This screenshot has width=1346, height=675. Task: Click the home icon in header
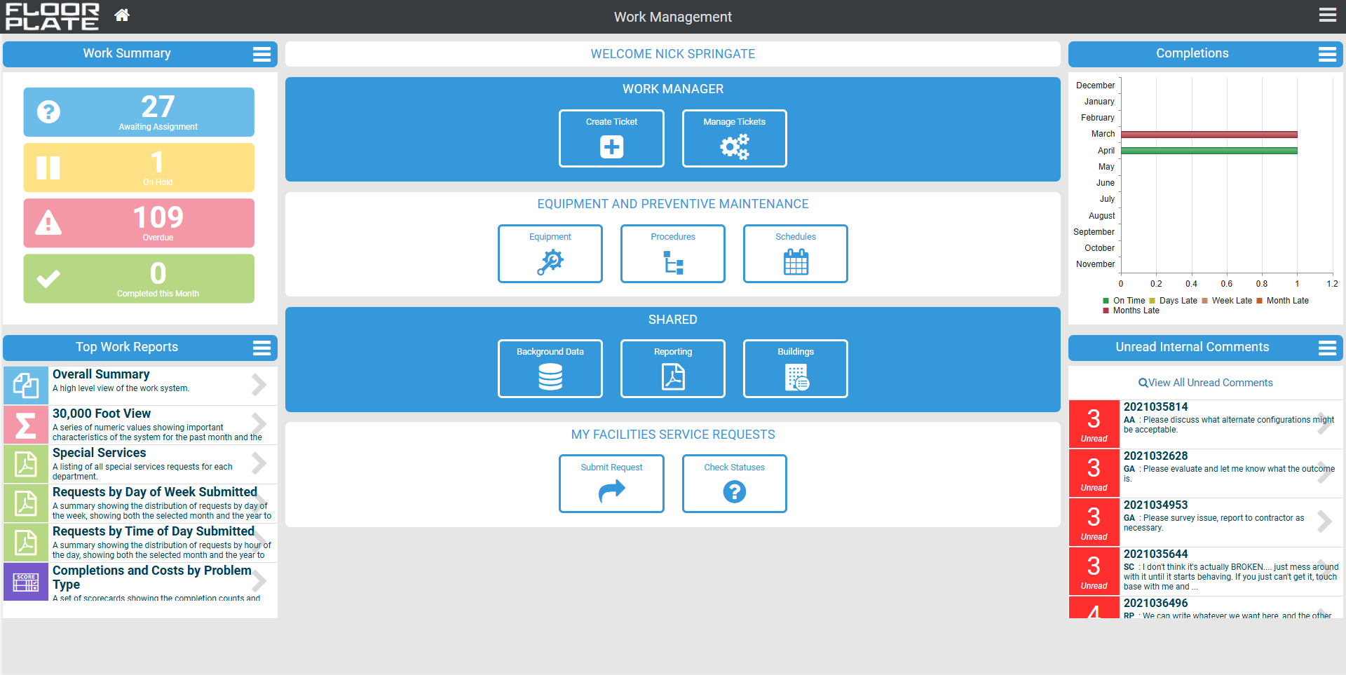coord(122,15)
